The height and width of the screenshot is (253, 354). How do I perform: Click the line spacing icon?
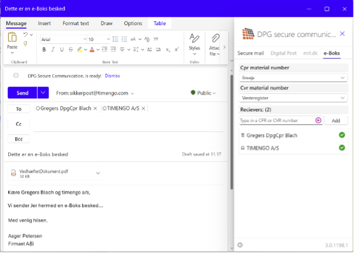(136, 49)
